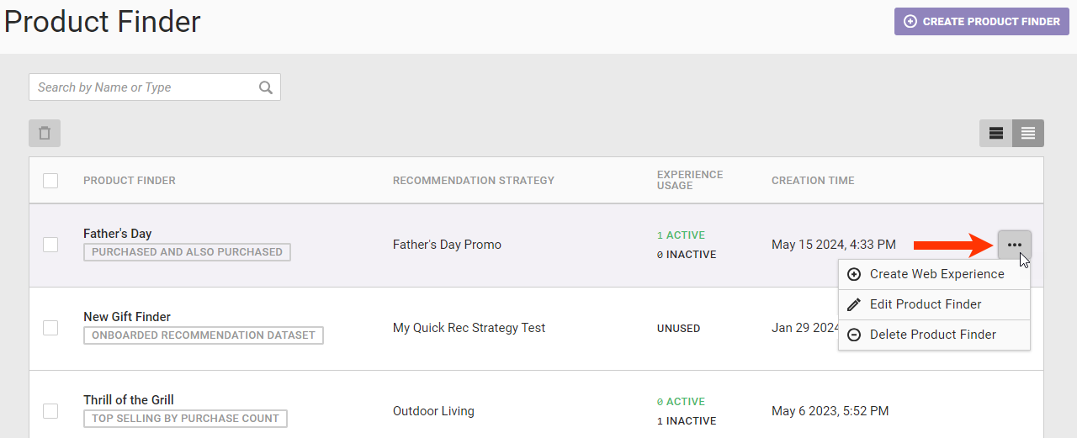The height and width of the screenshot is (438, 1077).
Task: Tick the Thrill of the Grill checkbox
Action: [50, 411]
